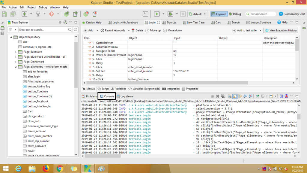Click the Help question mark icon
Image resolution: width=307 pixels, height=173 pixels.
279,22
